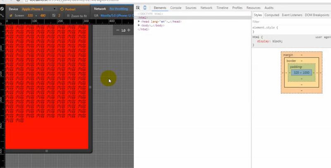Image resolution: width=331 pixels, height=168 pixels.
Task: Click the device pixel ratio icon
Action: 54,15
